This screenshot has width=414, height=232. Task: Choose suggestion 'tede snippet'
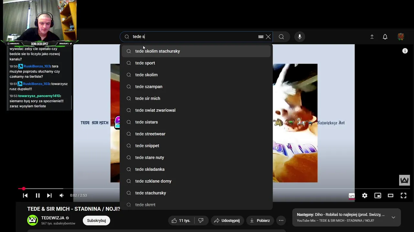tap(196, 146)
